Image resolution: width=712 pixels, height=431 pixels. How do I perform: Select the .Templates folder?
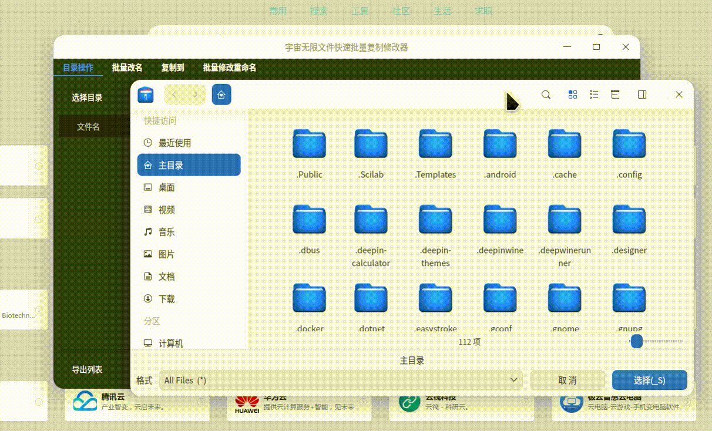pyautogui.click(x=435, y=154)
